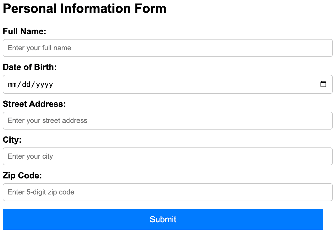Screen dimensions: 336x234
Task: Click the 'Zip Code:' label
Action: coord(22,175)
